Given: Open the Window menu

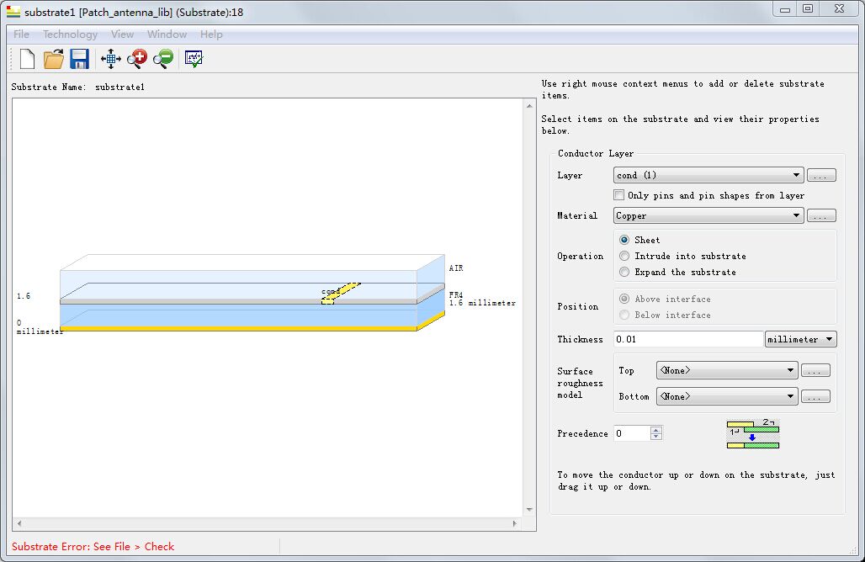Looking at the screenshot, I should tap(167, 34).
